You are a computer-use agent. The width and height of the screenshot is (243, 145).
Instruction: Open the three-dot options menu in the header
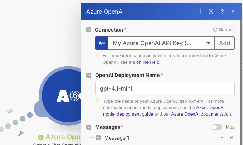201,11
